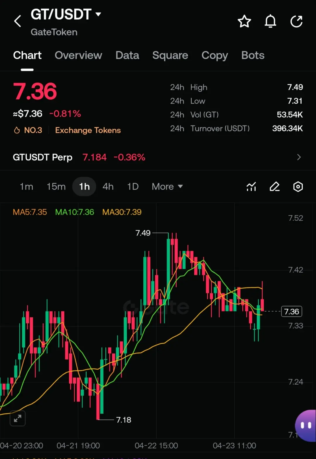Image resolution: width=316 pixels, height=459 pixels.
Task: Open chart settings hexagon icon
Action: 298,187
